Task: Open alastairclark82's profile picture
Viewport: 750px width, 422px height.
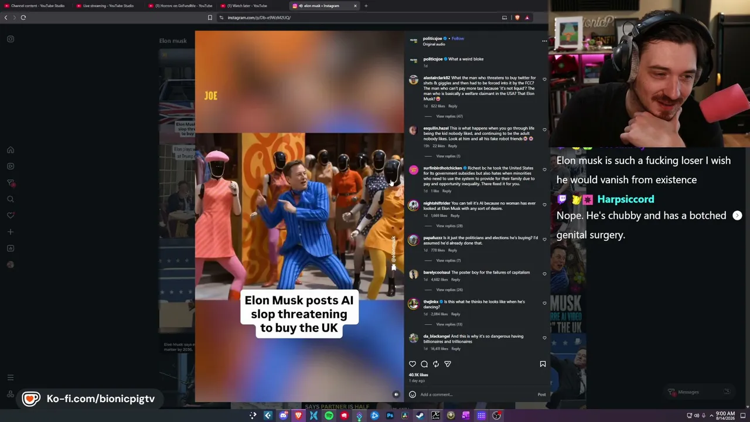Action: (414, 80)
